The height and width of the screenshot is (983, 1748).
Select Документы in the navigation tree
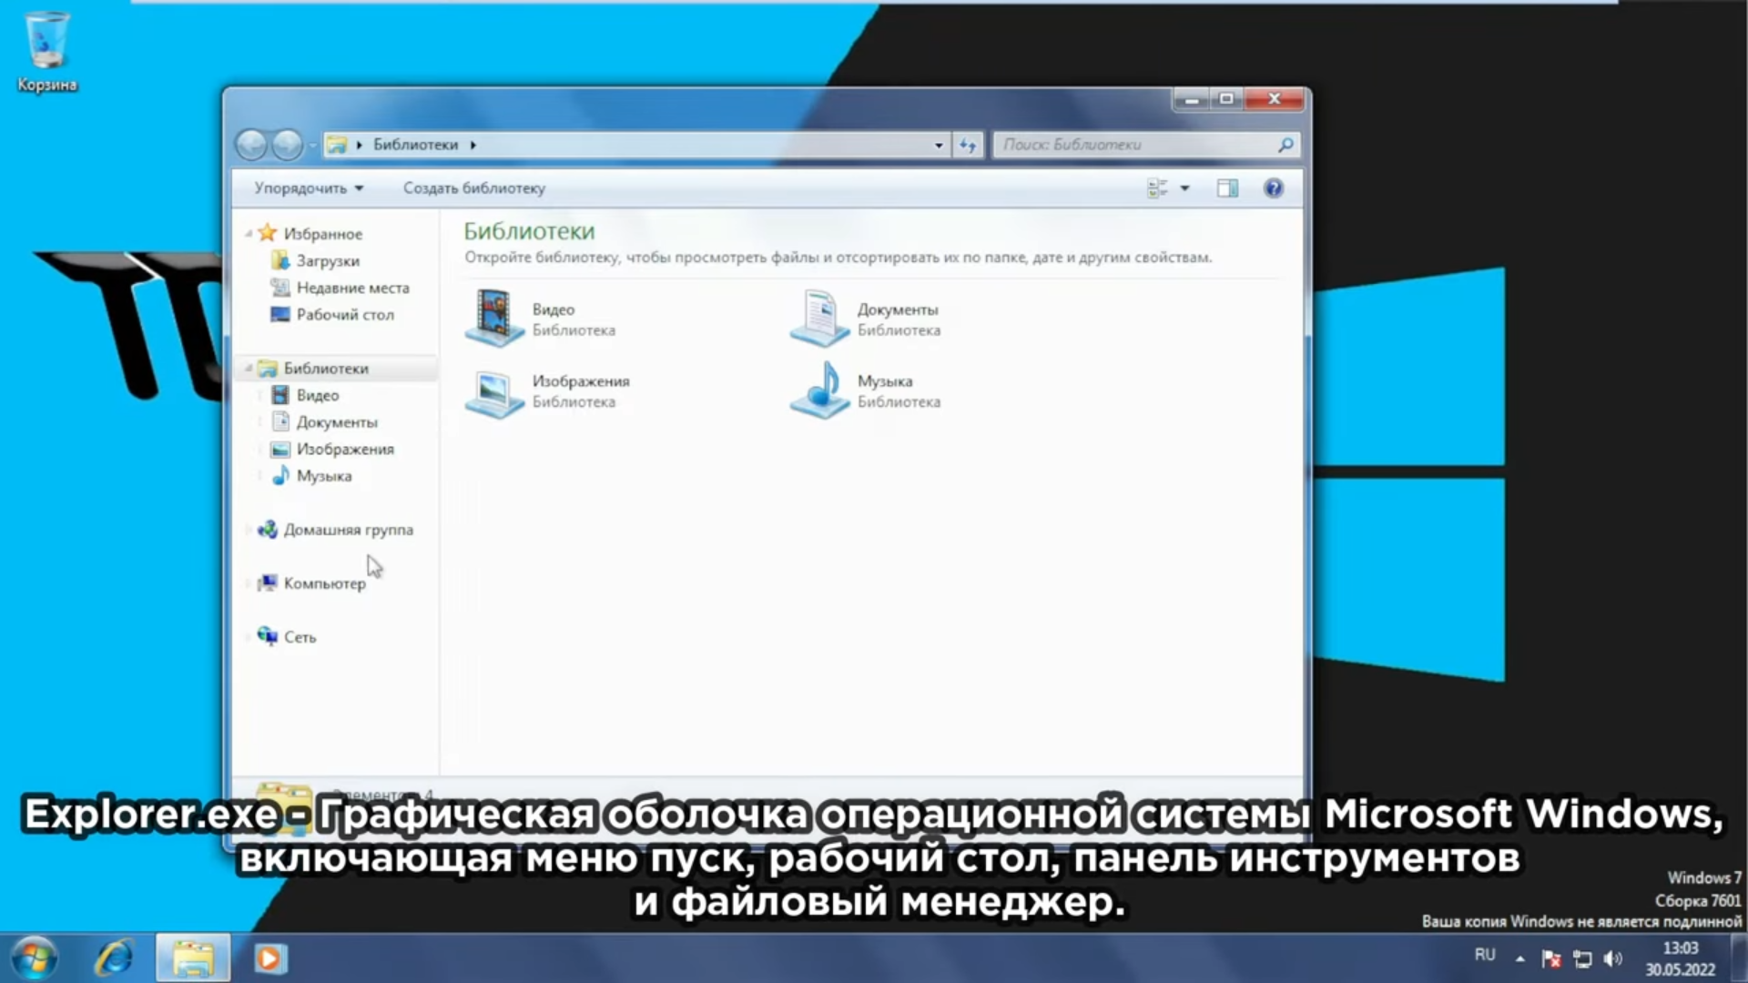[x=337, y=422]
